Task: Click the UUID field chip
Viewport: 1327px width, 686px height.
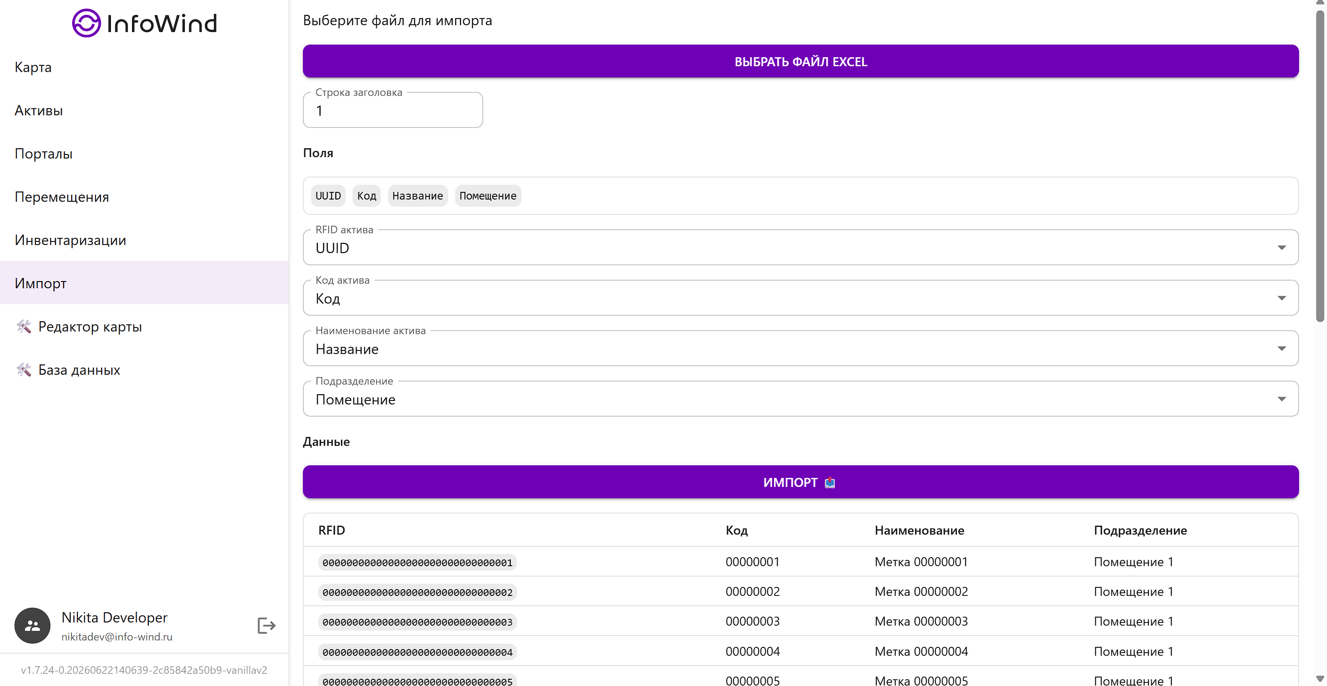Action: tap(328, 195)
